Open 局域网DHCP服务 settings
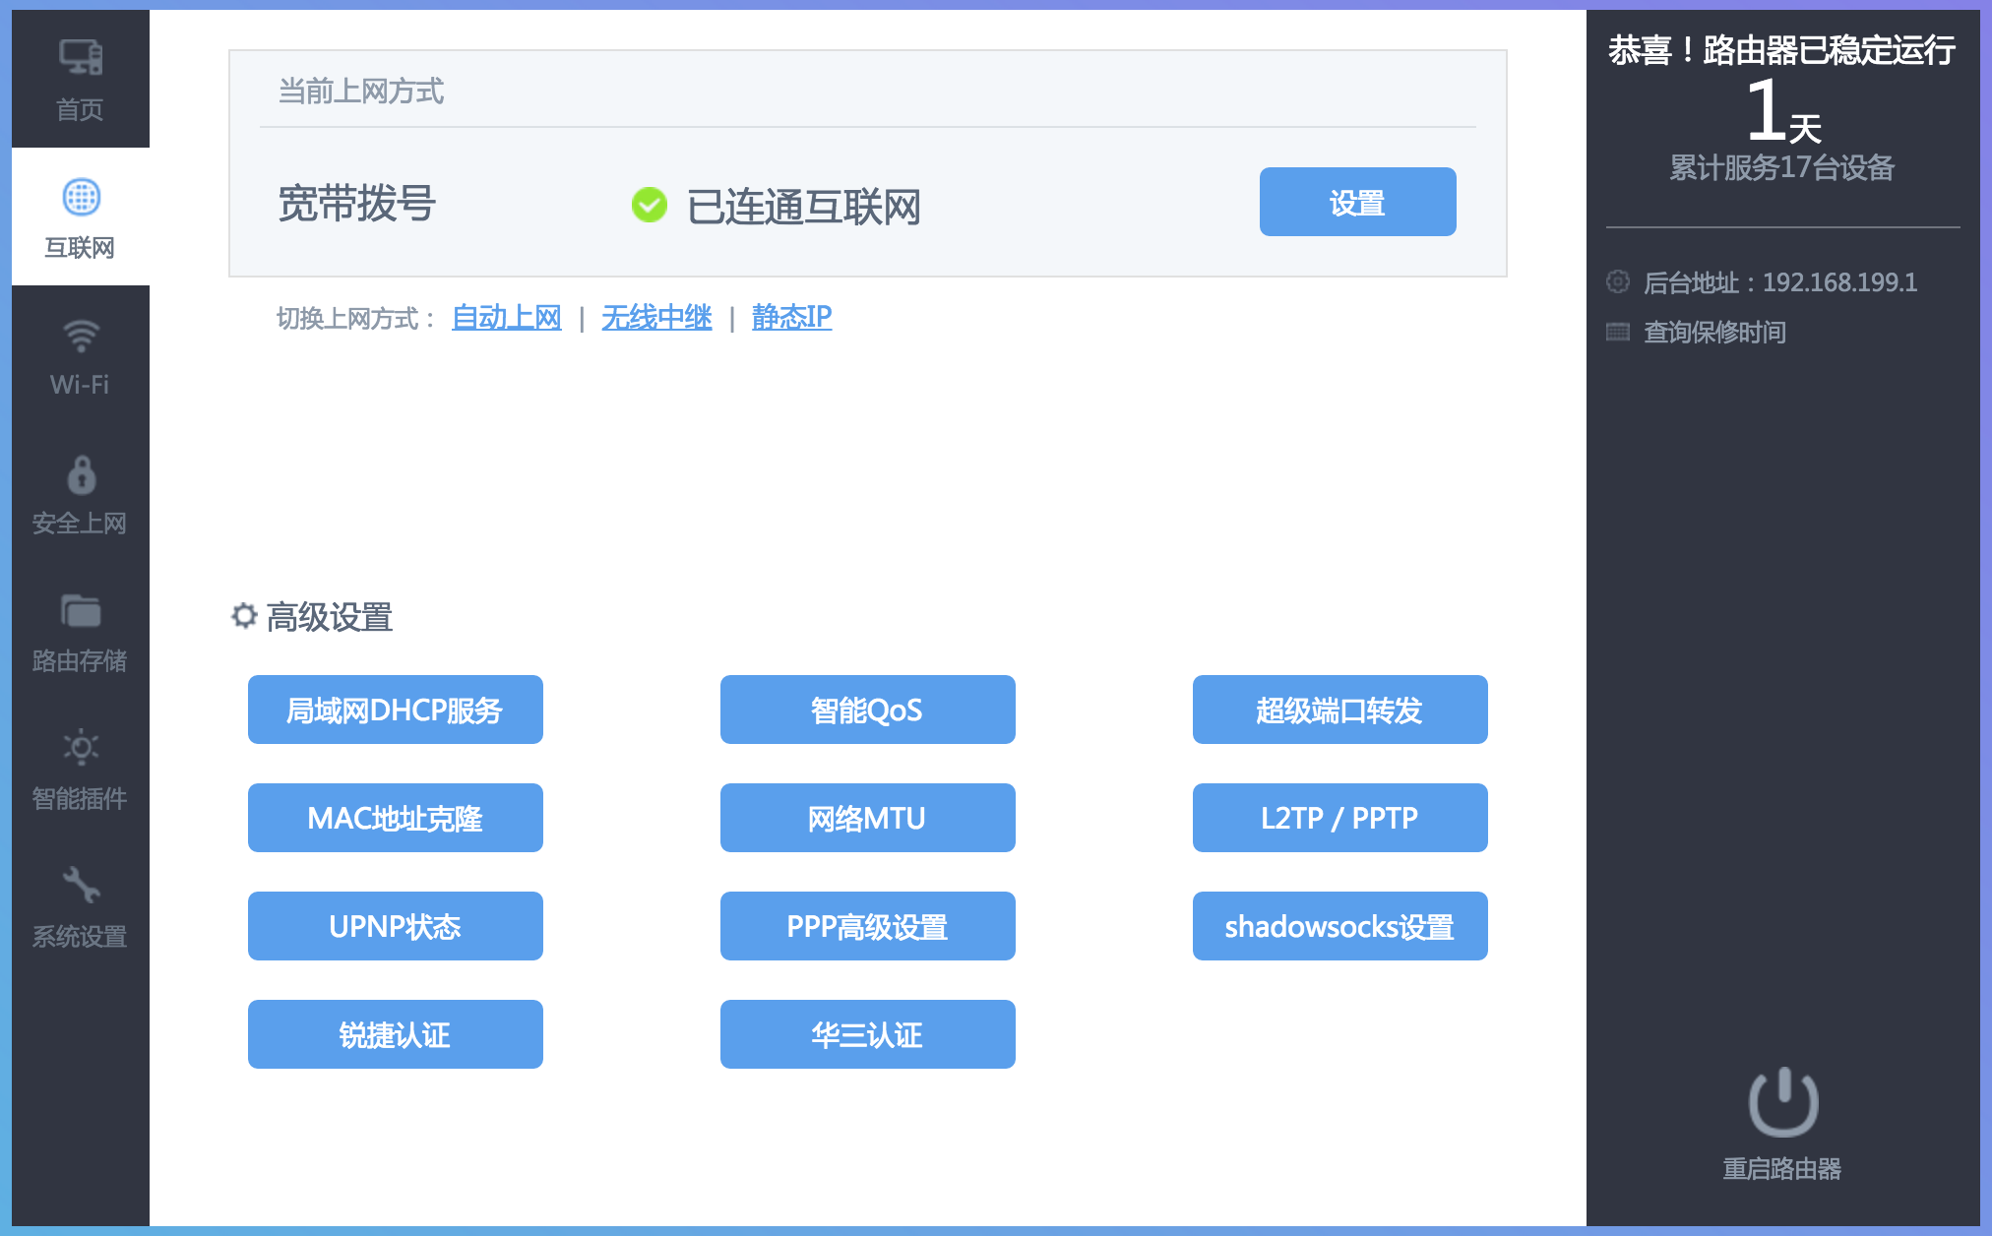1992x1236 pixels. click(395, 710)
